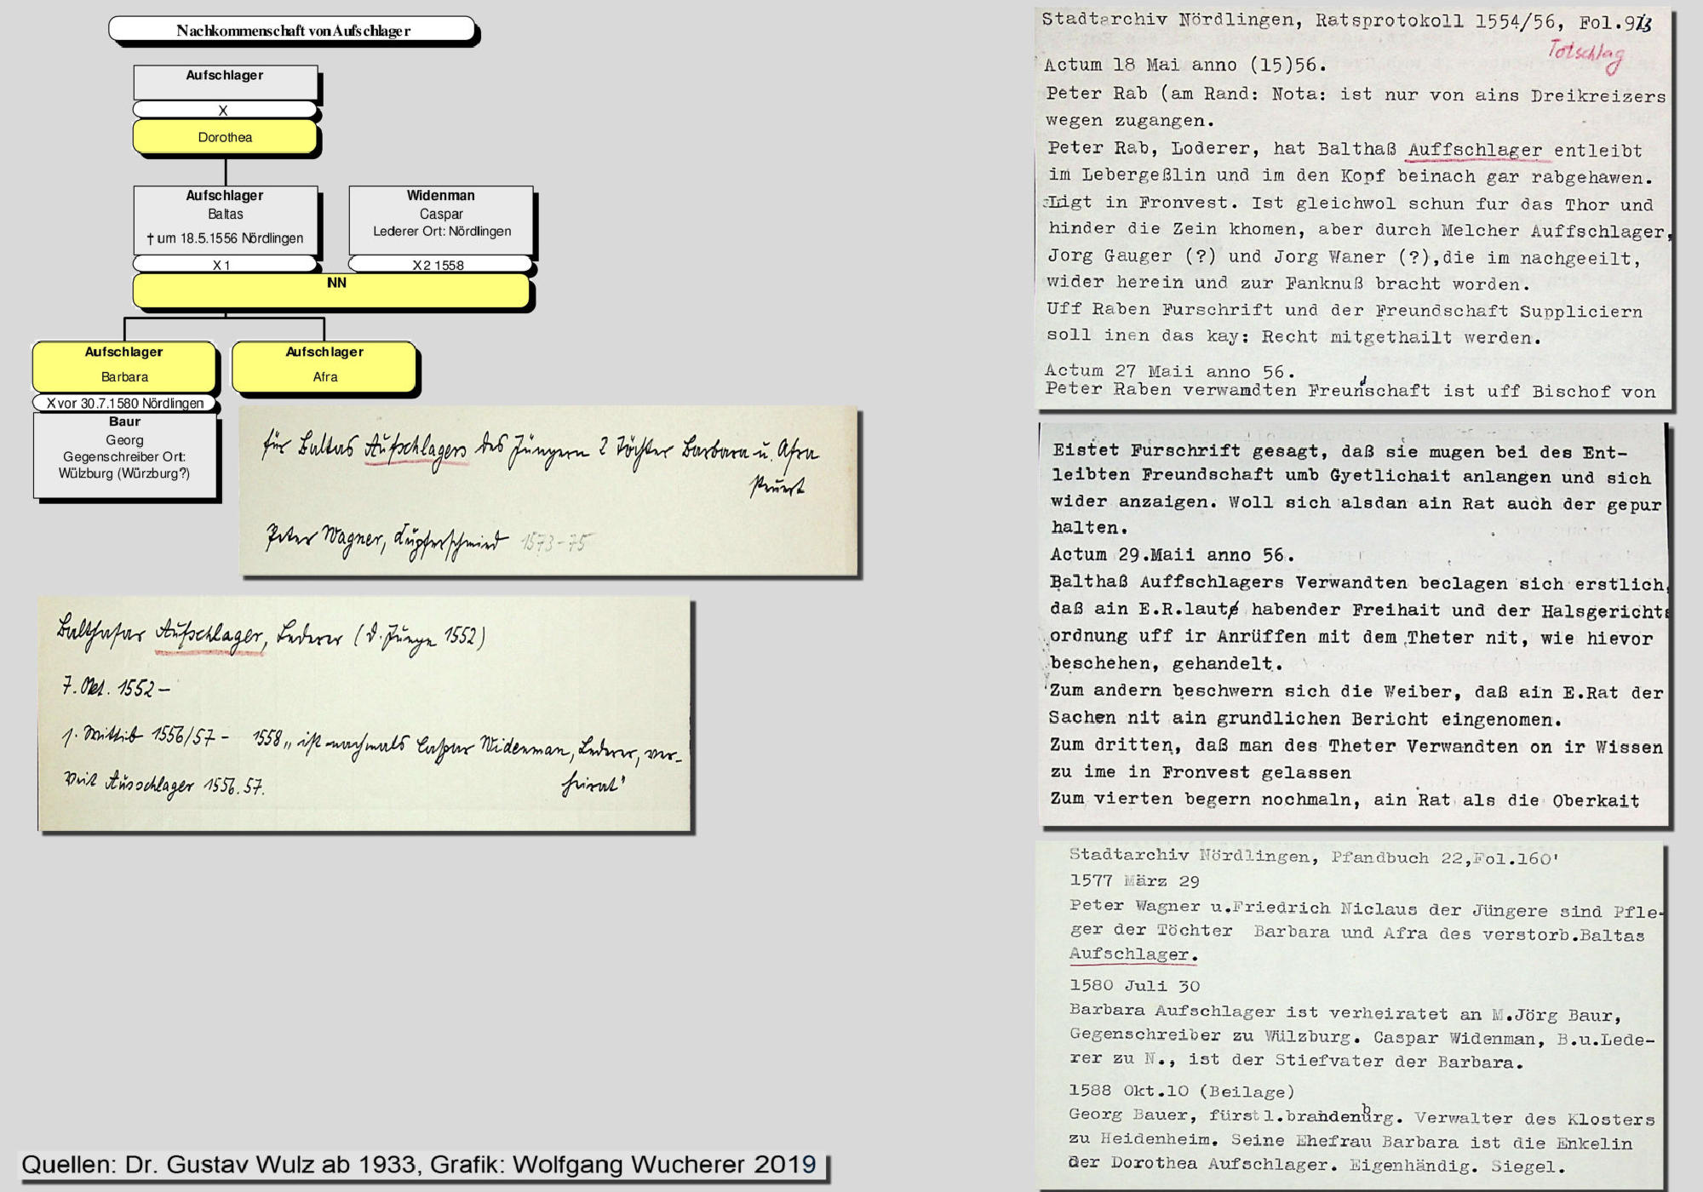Click the 'X 1' marriage connector label
1703x1192 pixels.
pos(222,265)
